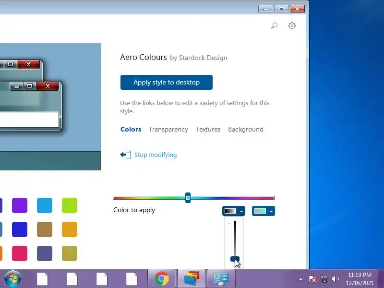384x288 pixels.
Task: Open search with the magnifier icon
Action: [274, 25]
